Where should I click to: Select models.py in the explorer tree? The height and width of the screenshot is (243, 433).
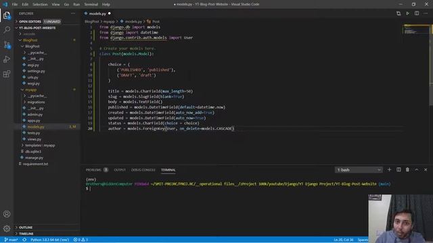click(36, 127)
